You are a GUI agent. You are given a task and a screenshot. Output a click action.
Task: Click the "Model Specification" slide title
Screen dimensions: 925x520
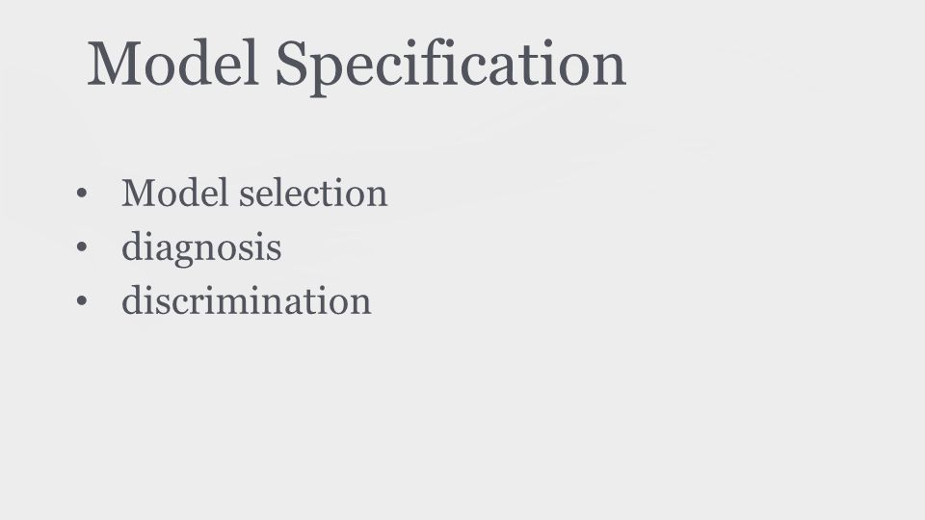click(357, 65)
